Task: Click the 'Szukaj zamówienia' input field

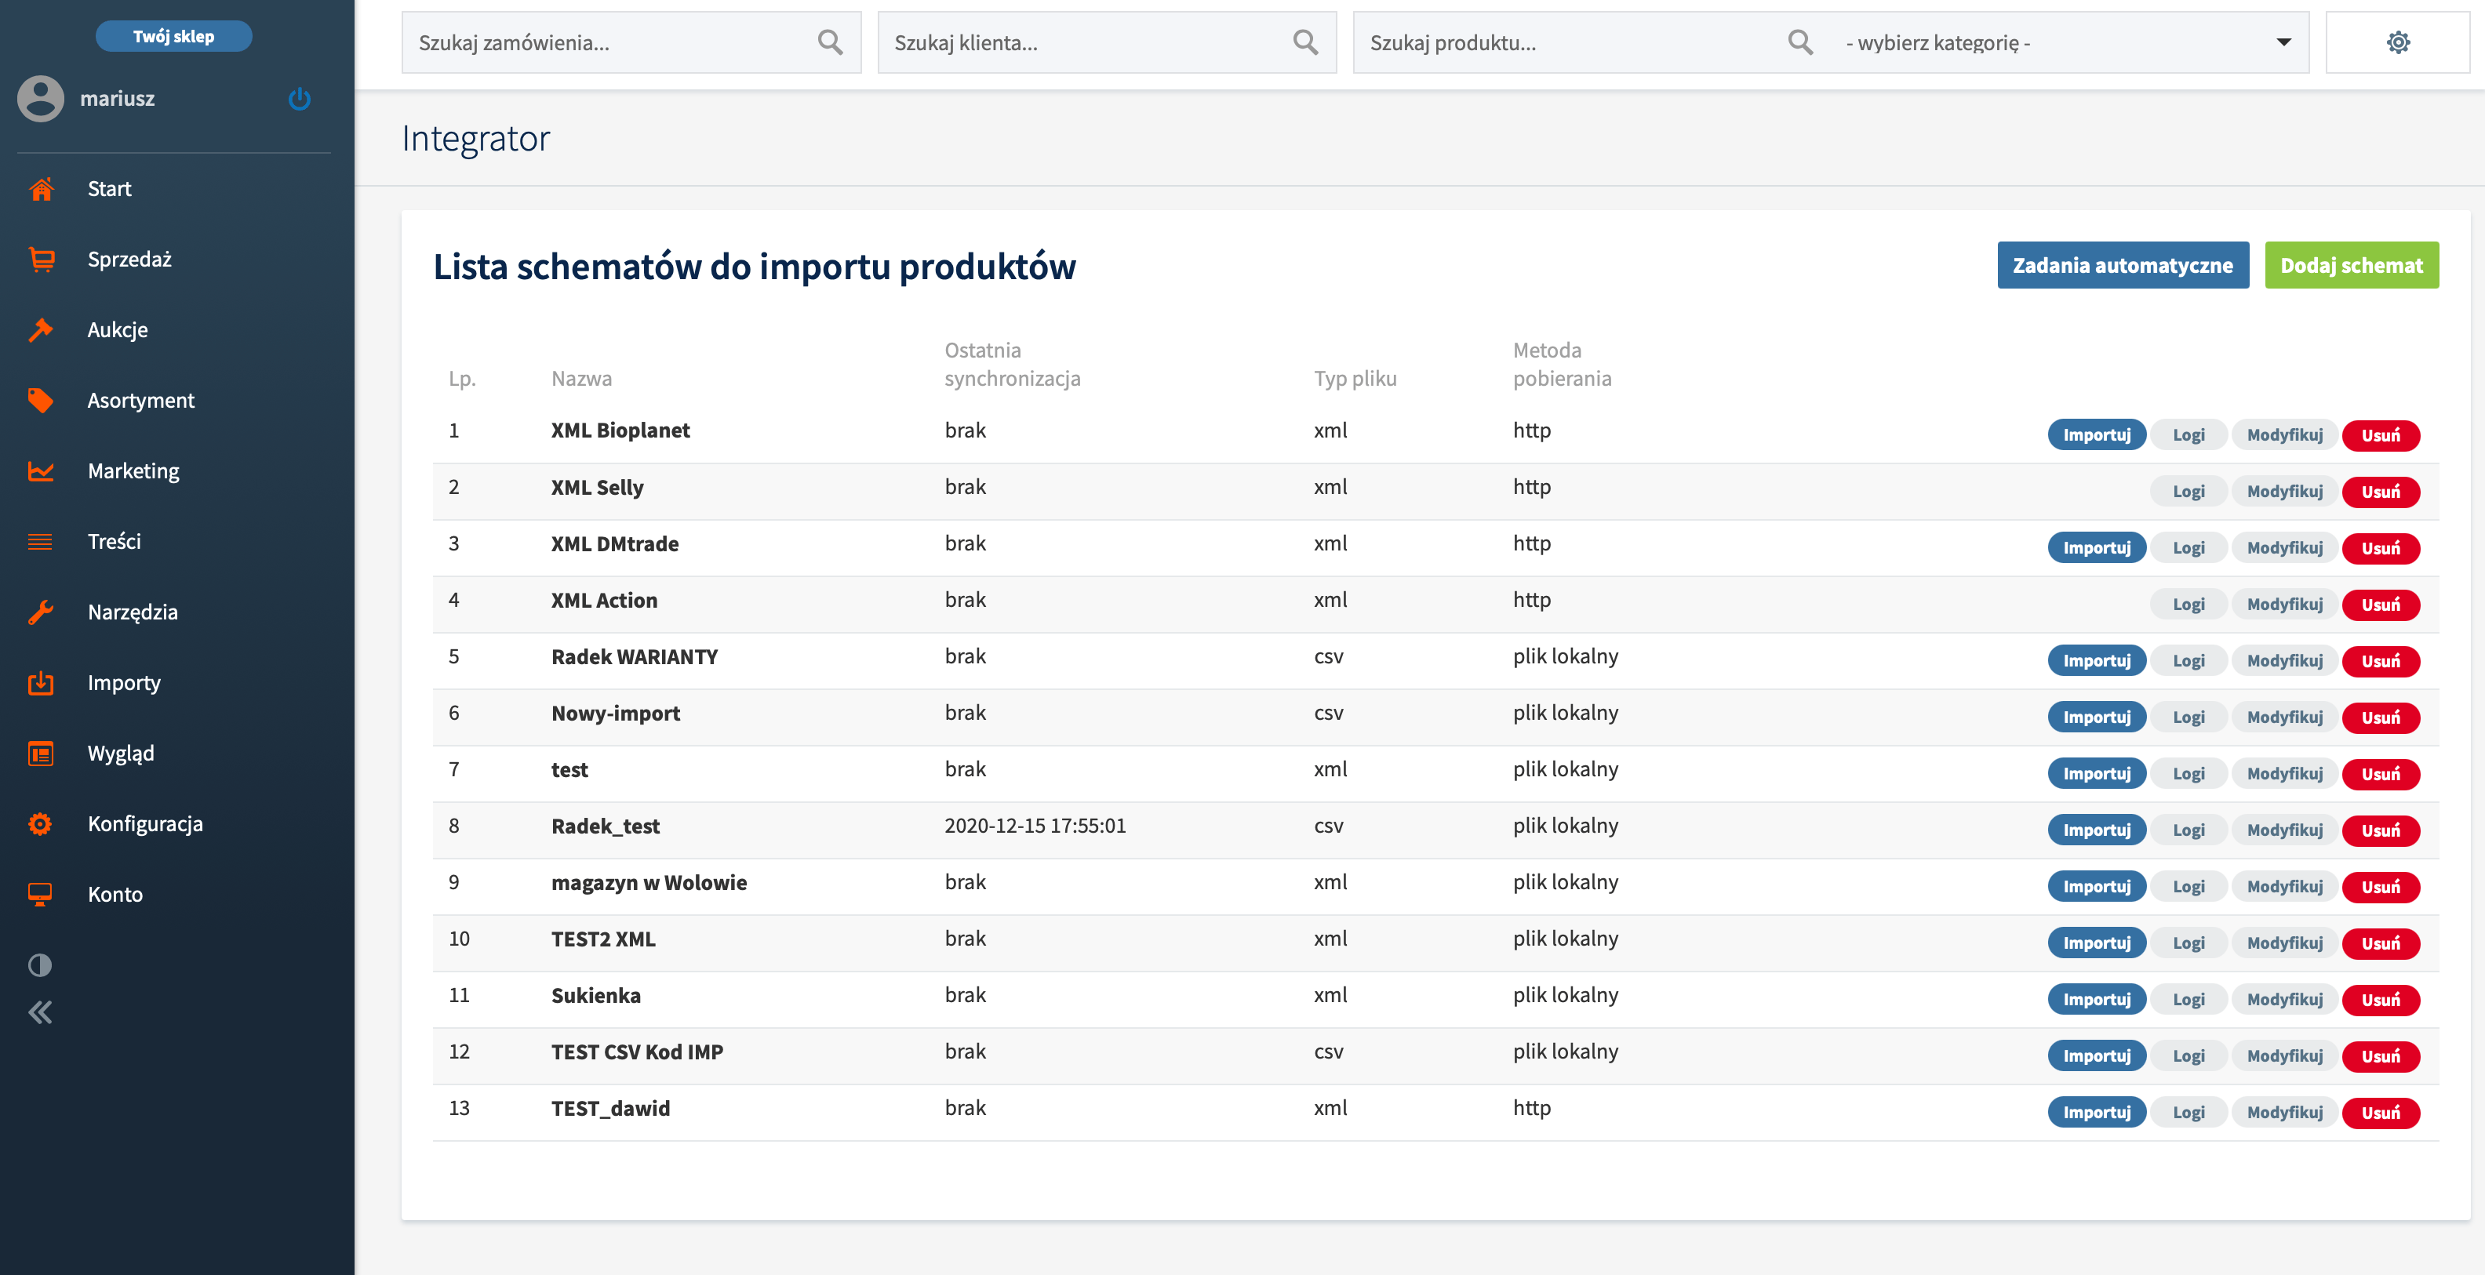Action: pos(608,42)
